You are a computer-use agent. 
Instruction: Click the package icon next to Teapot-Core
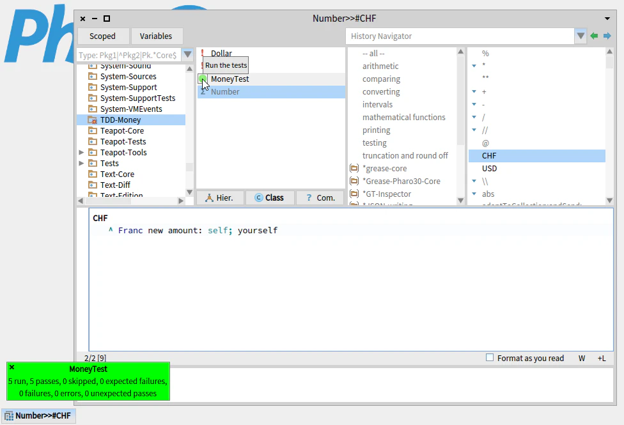[92, 130]
